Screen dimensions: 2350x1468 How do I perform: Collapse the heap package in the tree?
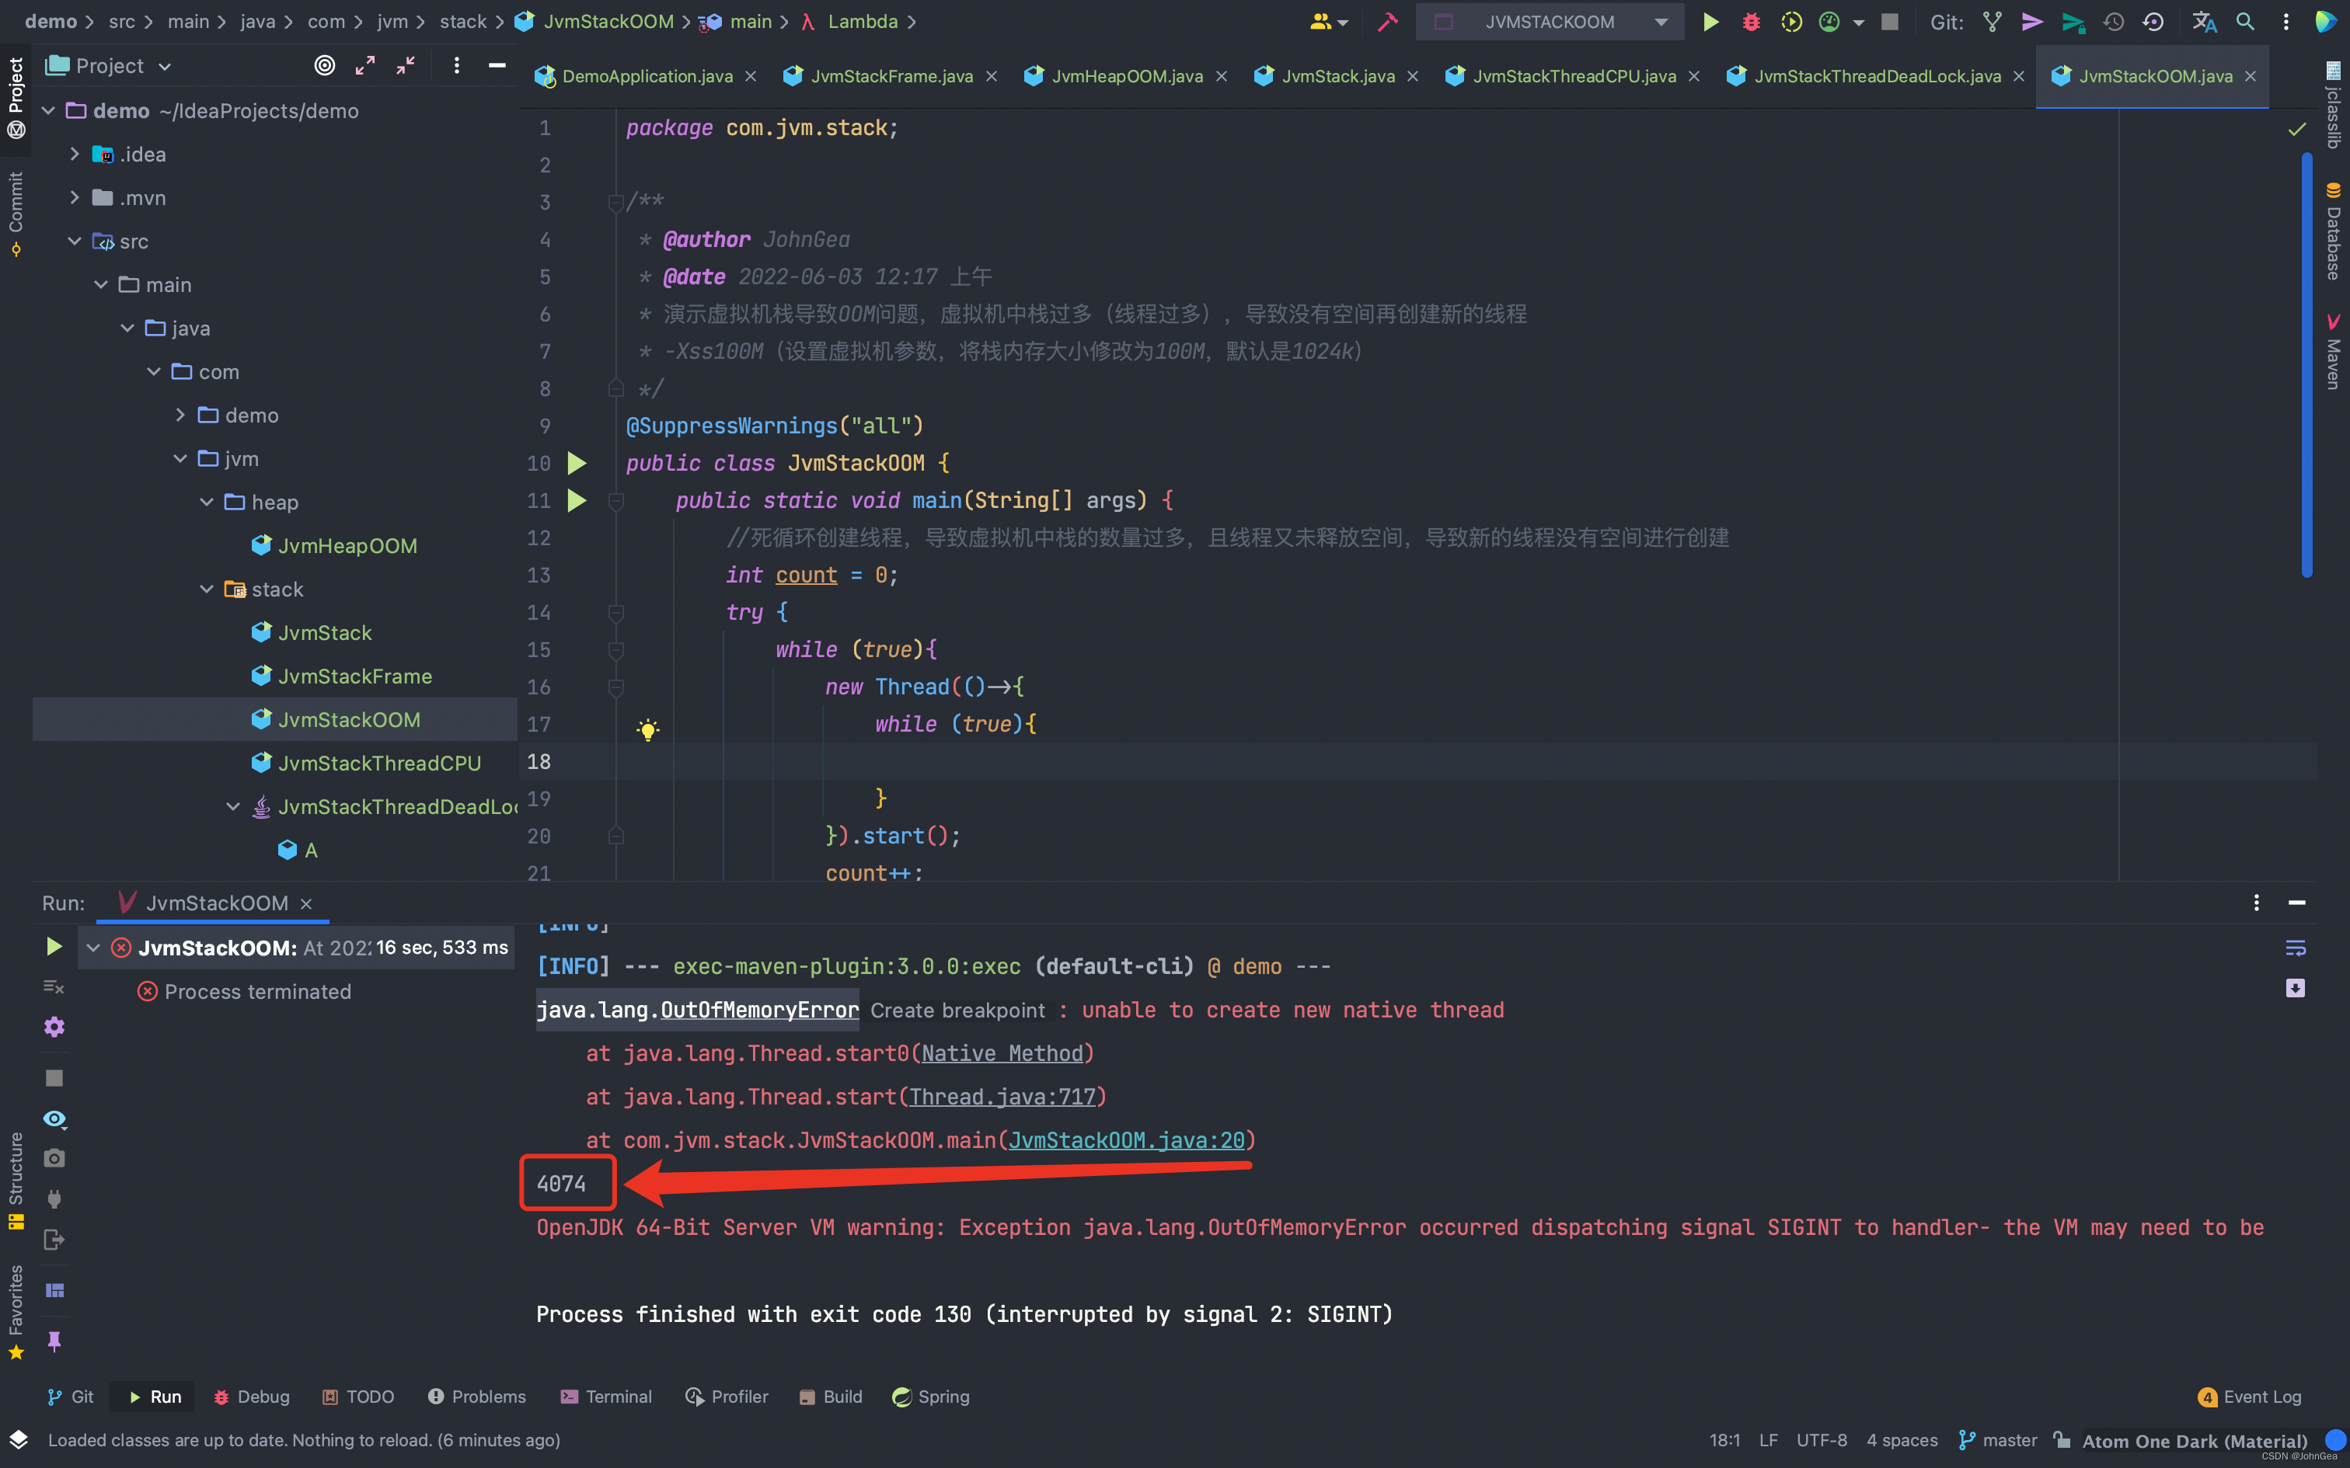206,502
